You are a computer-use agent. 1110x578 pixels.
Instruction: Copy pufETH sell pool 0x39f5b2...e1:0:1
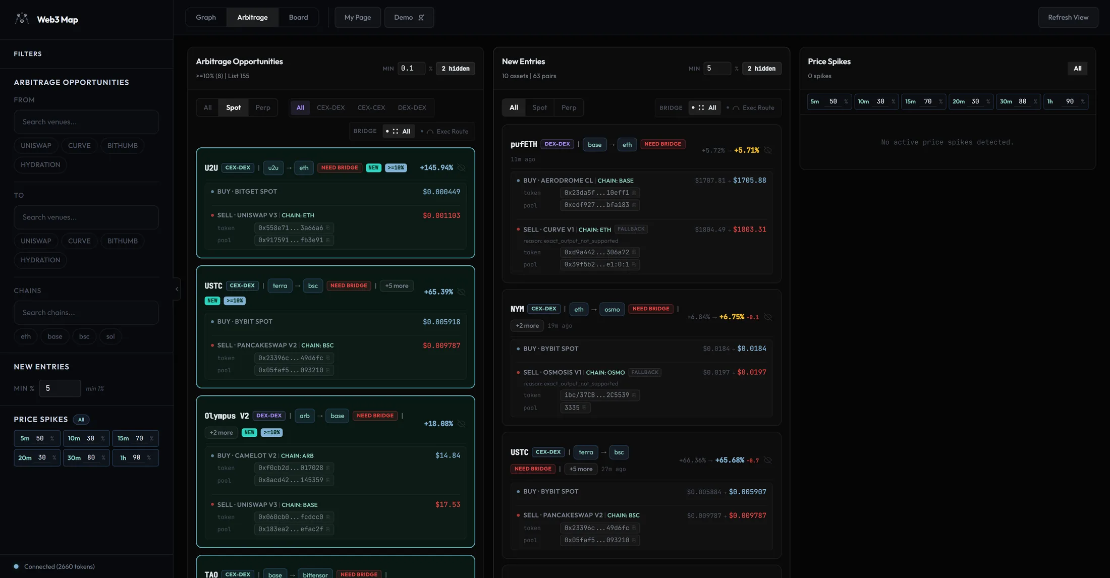(x=634, y=264)
